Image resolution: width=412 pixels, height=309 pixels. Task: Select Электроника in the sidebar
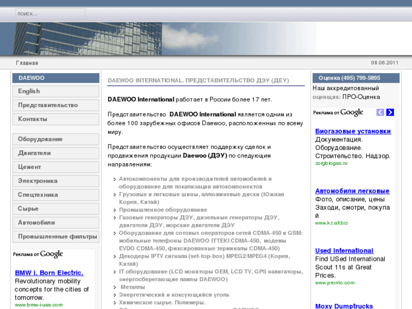pos(56,181)
